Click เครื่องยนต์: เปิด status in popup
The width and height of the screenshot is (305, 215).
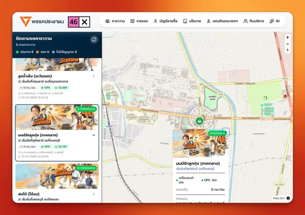pyautogui.click(x=185, y=180)
